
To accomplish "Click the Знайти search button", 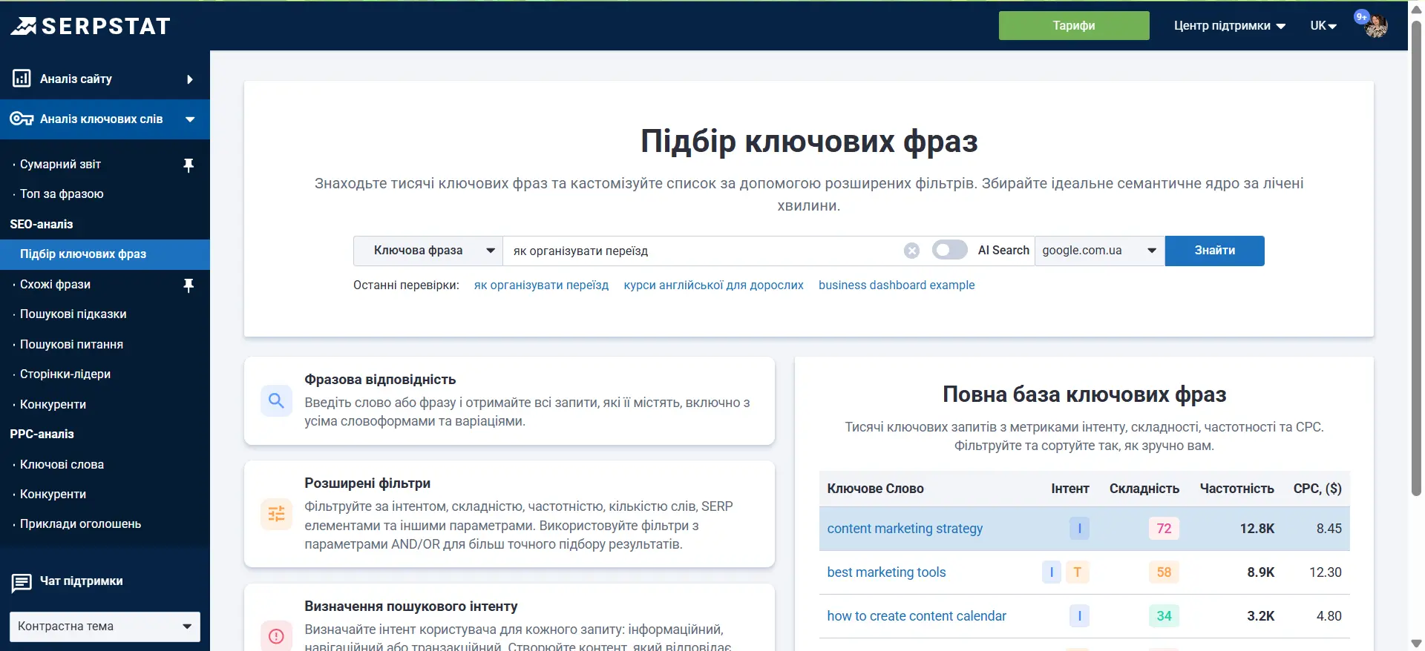I will click(x=1215, y=251).
